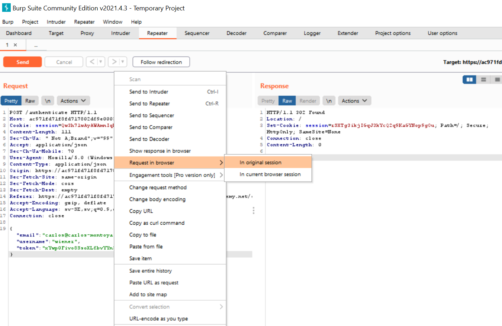Switch to the Dashboard tab
Viewport: 502px width, 326px height.
[x=19, y=33]
